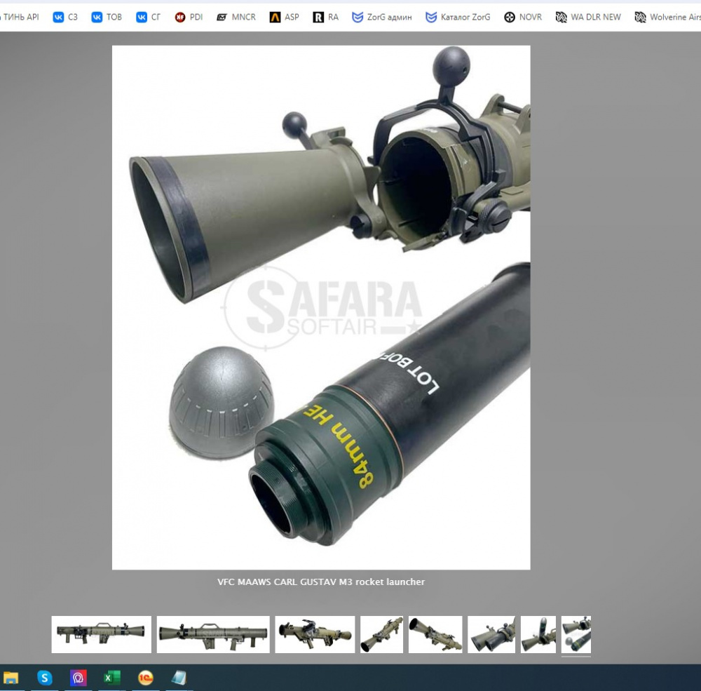Open the RA bookmark
The width and height of the screenshot is (701, 691).
click(x=325, y=17)
